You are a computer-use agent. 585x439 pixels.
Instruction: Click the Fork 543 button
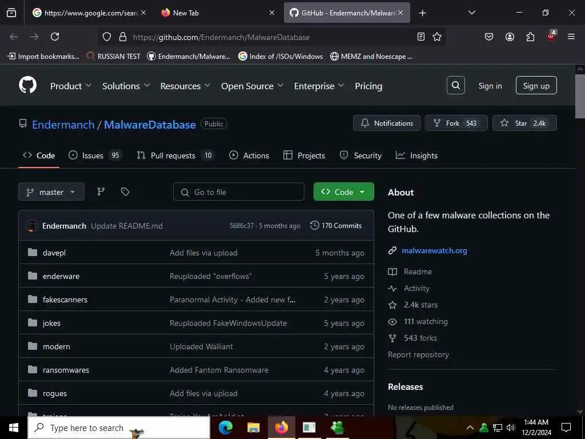[x=456, y=123]
